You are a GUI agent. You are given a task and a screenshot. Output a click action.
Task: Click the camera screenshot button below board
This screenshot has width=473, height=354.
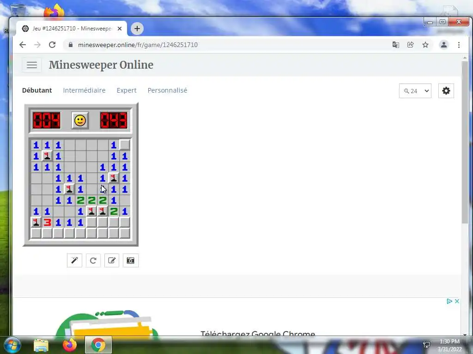point(130,260)
